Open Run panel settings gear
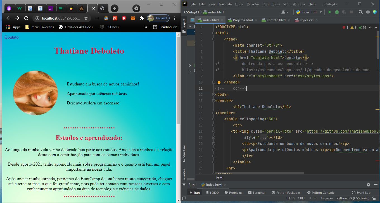Screen dimensions: 380x203 pos(368,185)
